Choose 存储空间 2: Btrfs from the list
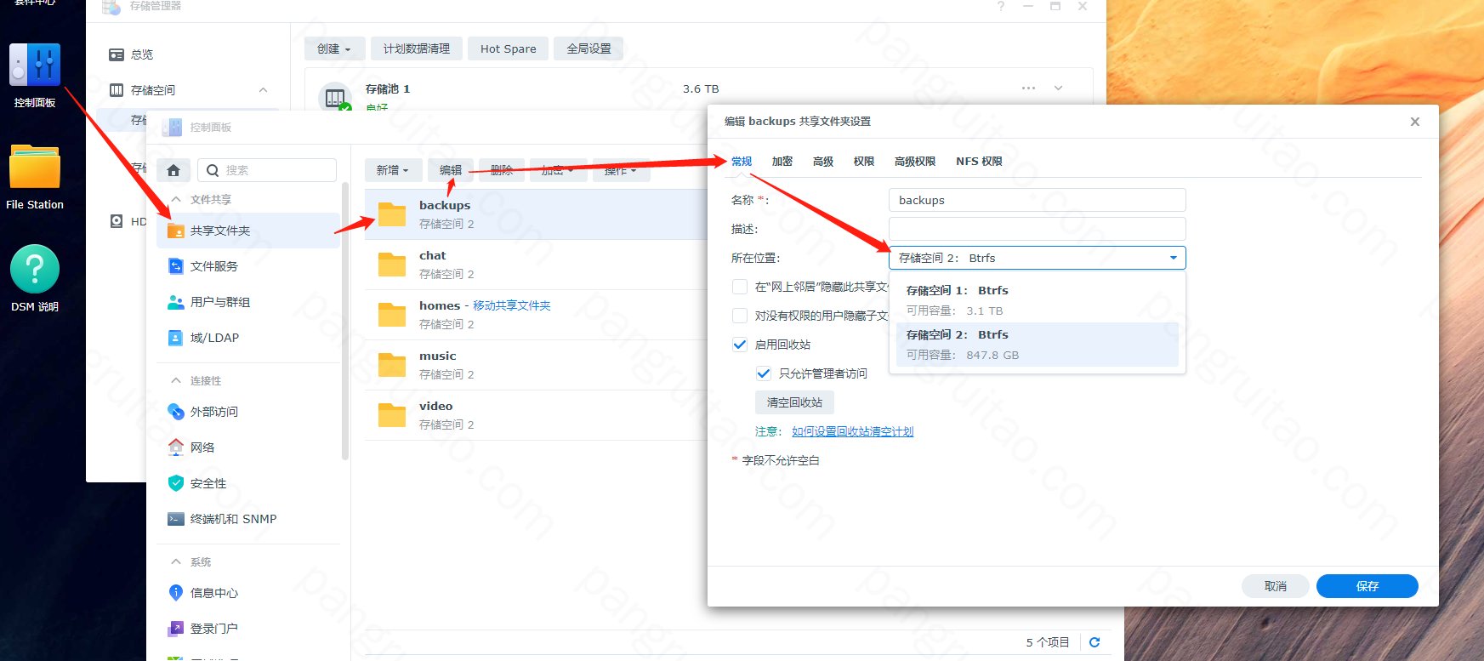This screenshot has height=661, width=1484. pos(1038,345)
